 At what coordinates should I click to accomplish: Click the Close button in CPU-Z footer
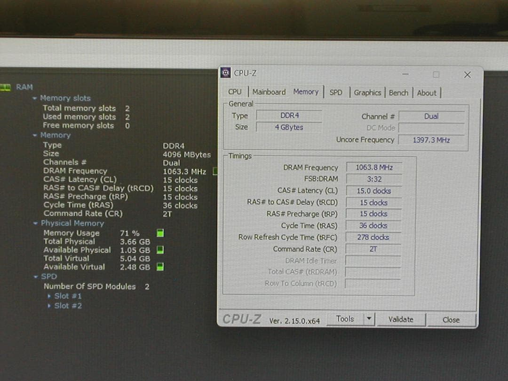pos(451,320)
